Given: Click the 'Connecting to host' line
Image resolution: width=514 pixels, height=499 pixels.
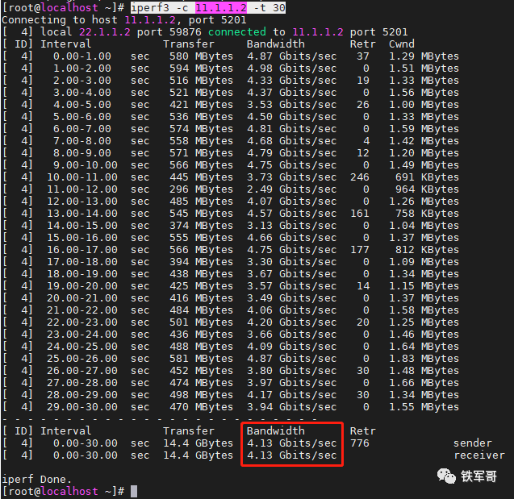Looking at the screenshot, I should [x=124, y=20].
